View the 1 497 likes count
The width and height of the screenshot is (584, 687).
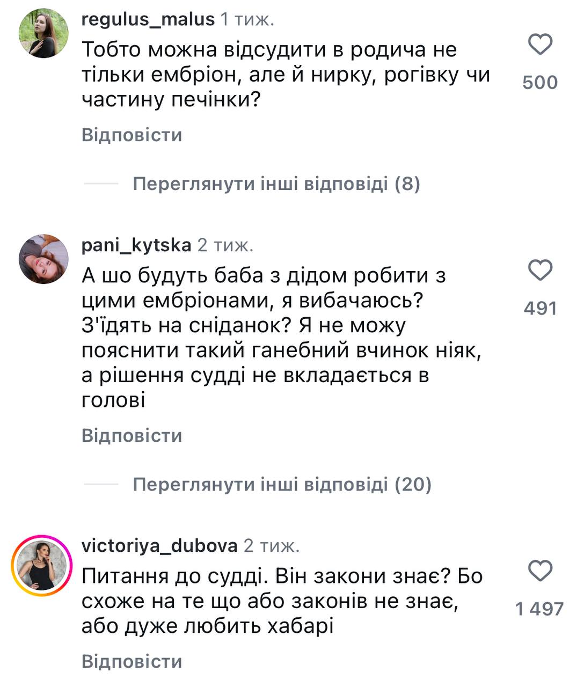[x=539, y=609]
